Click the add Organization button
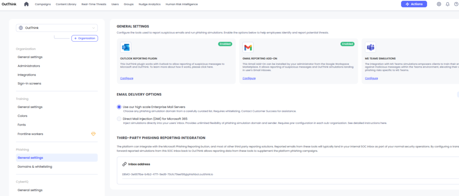 click(x=85, y=38)
